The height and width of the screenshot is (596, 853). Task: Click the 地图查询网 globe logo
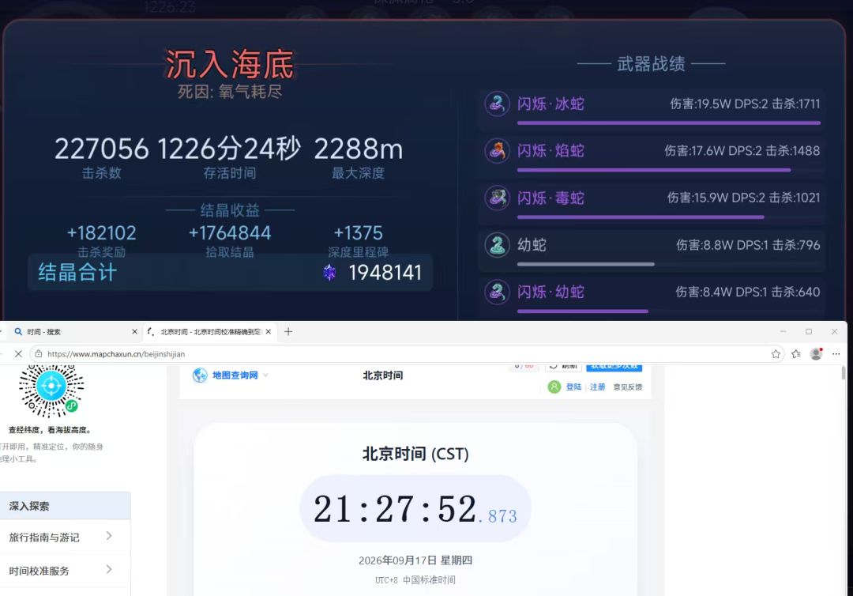(x=200, y=375)
